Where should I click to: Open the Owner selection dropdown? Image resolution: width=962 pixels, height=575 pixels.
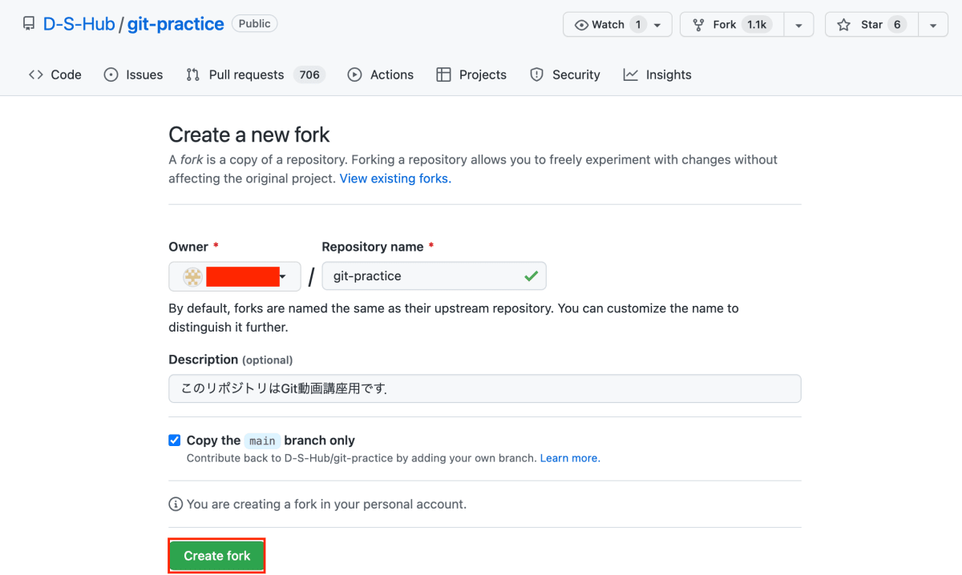tap(235, 276)
